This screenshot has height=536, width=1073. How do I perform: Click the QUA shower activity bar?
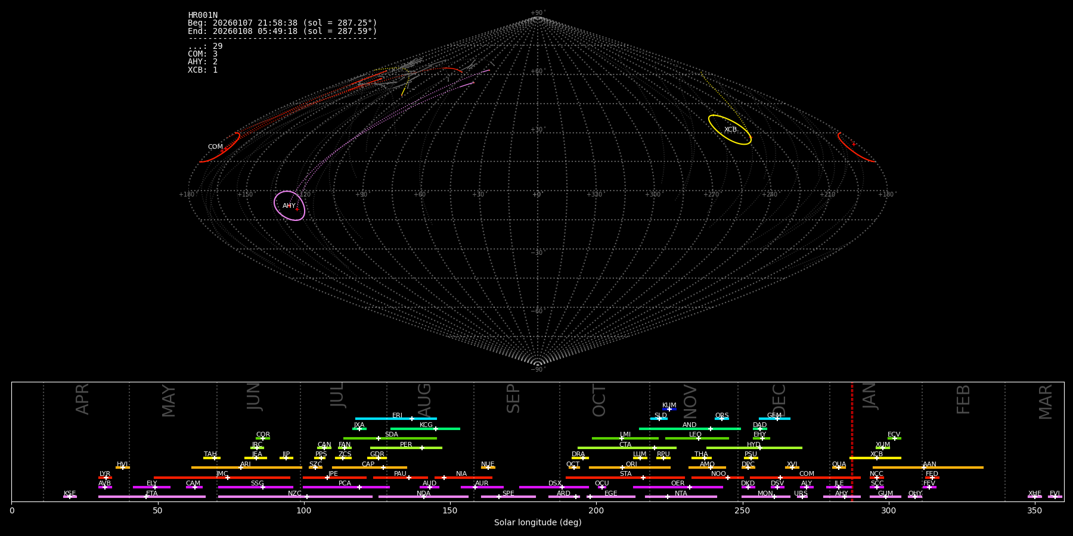[x=839, y=468]
